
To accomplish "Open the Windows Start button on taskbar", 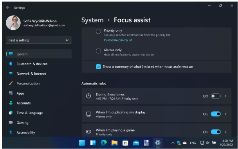I will [x=82, y=143].
